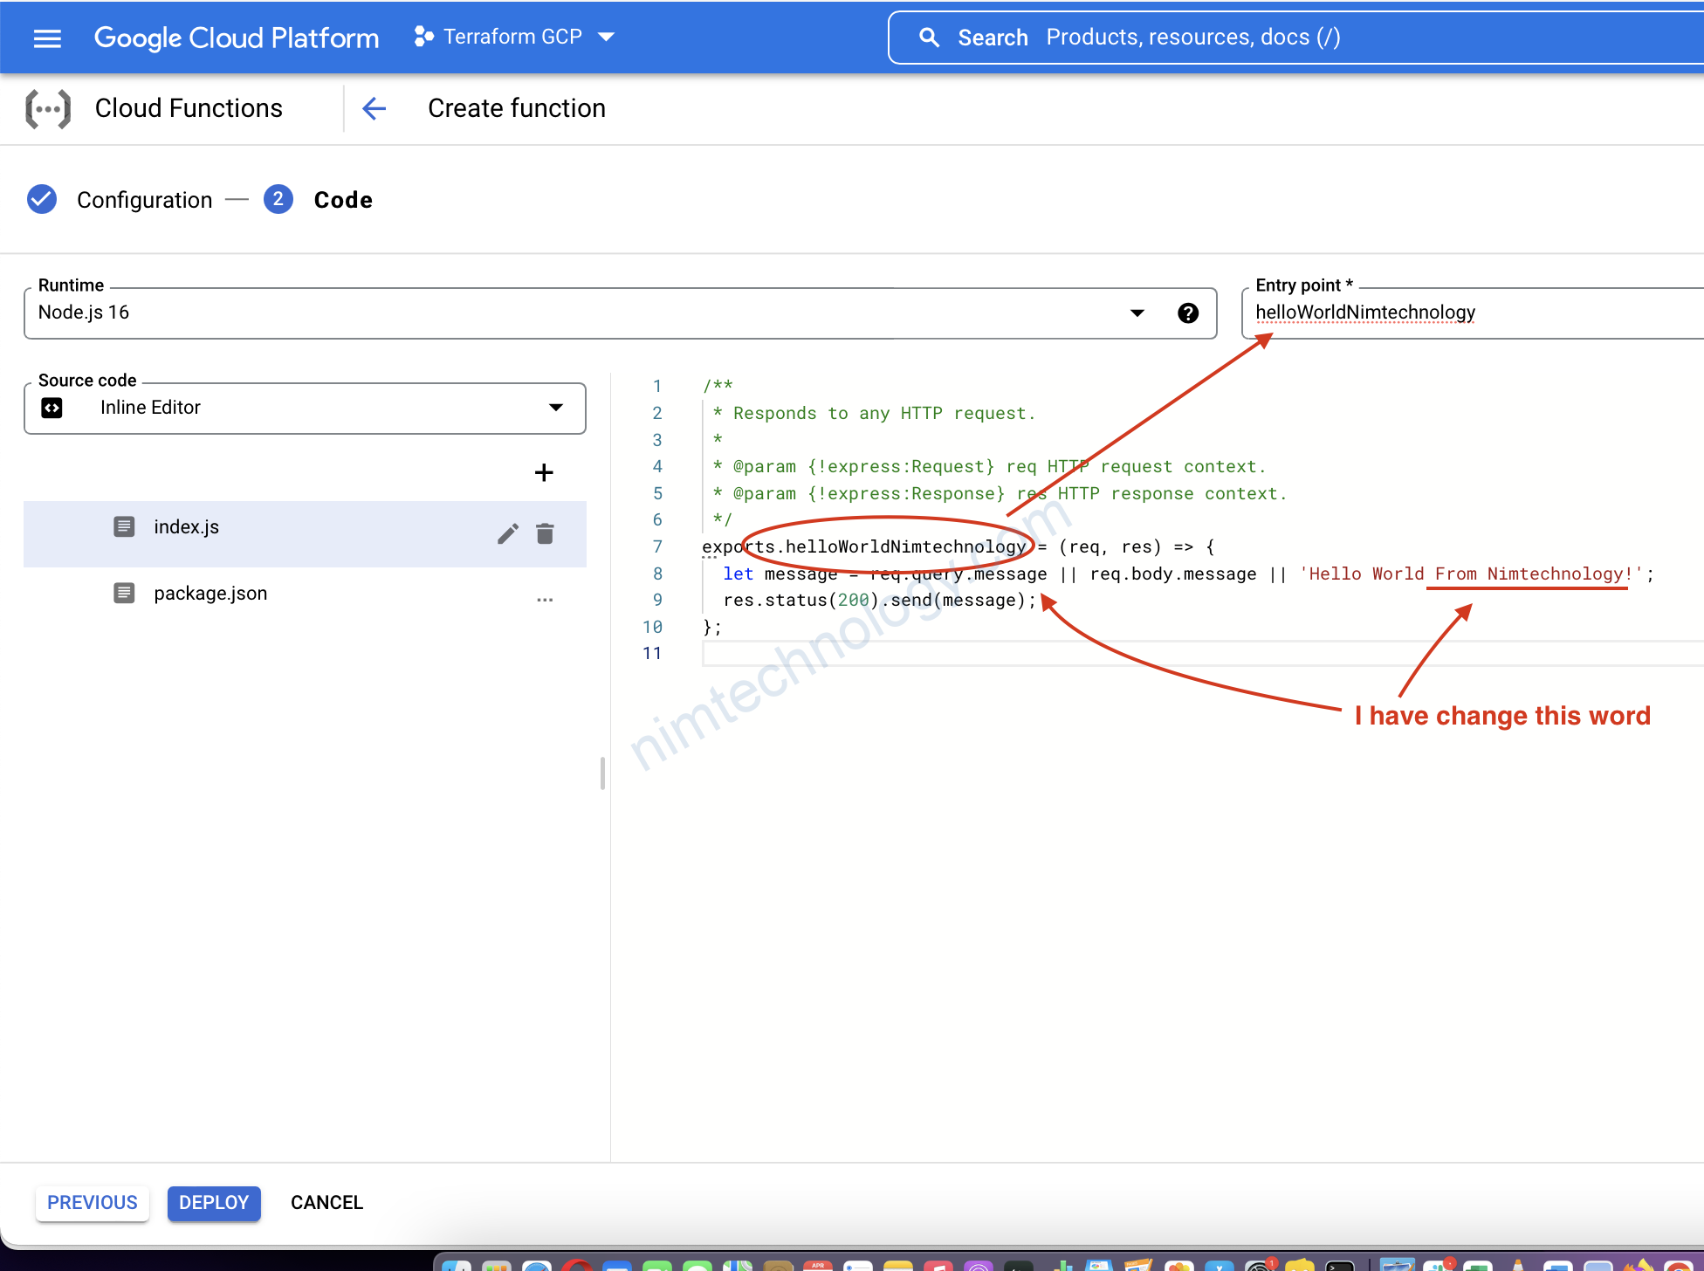Open the hamburger navigation menu
1704x1271 pixels.
click(x=47, y=38)
